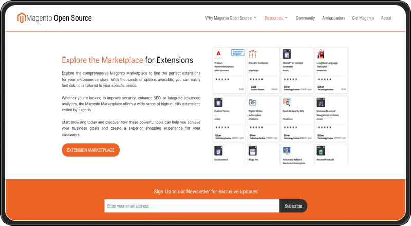Click the Magento logo icon
The width and height of the screenshot is (411, 226).
click(x=22, y=18)
